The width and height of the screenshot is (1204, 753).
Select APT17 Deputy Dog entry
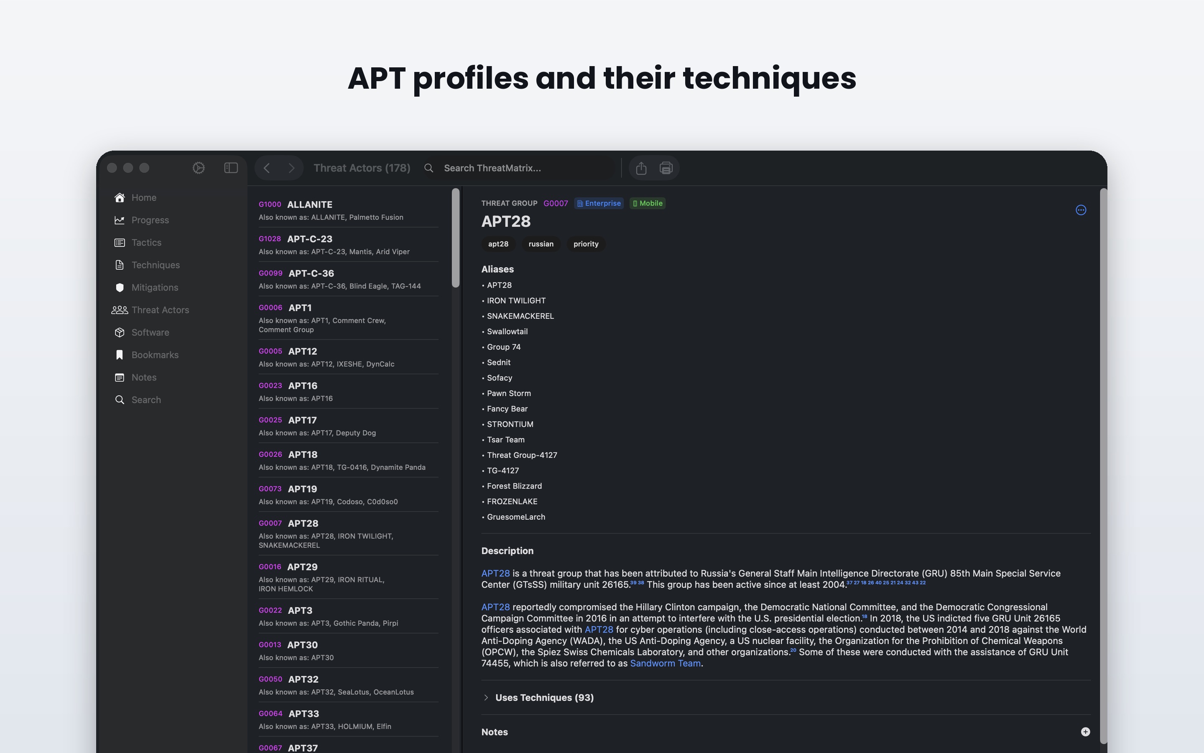(348, 426)
